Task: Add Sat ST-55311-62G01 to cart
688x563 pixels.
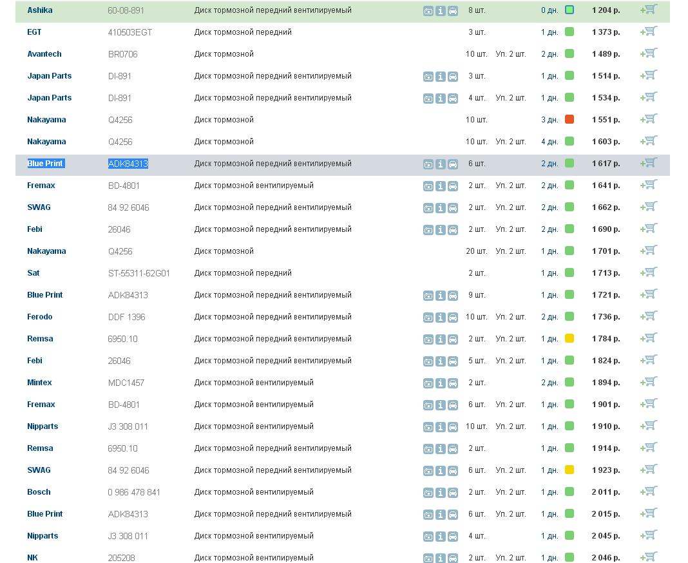Action: (649, 272)
